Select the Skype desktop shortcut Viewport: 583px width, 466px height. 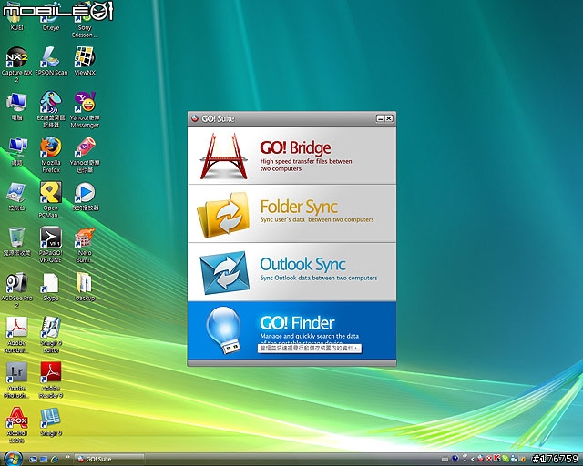[51, 287]
